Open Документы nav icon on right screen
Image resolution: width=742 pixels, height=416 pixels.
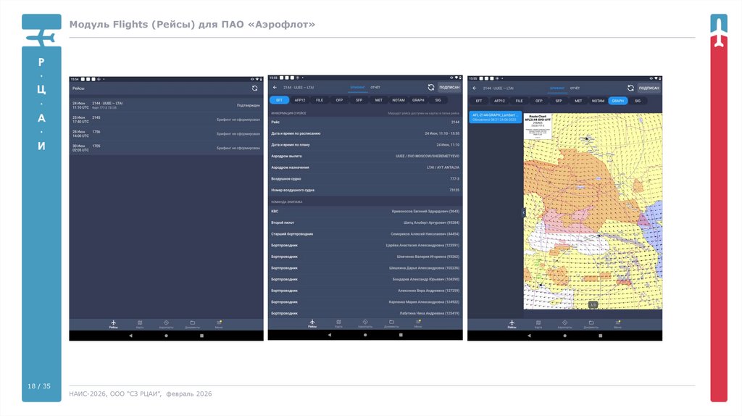(x=591, y=324)
